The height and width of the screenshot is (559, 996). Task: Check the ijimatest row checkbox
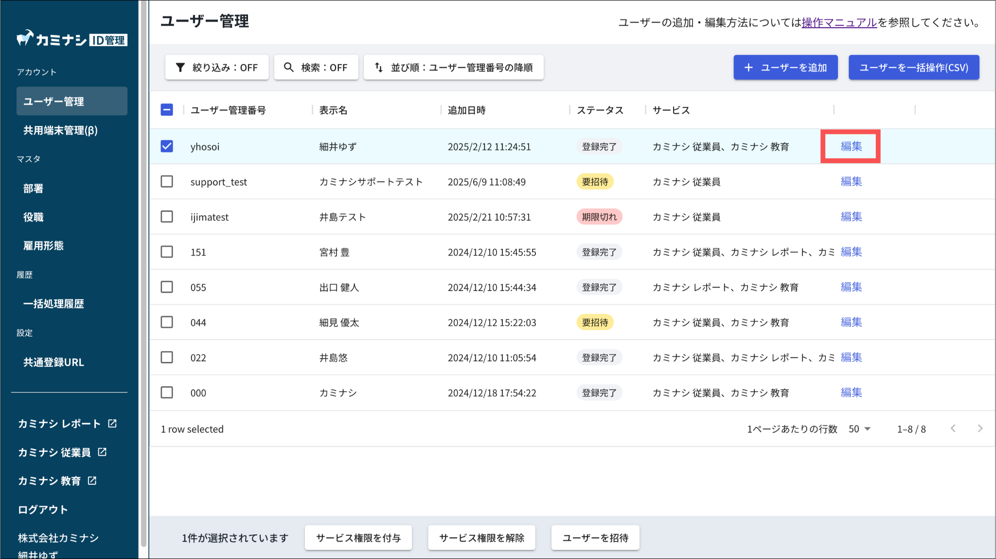coord(167,217)
